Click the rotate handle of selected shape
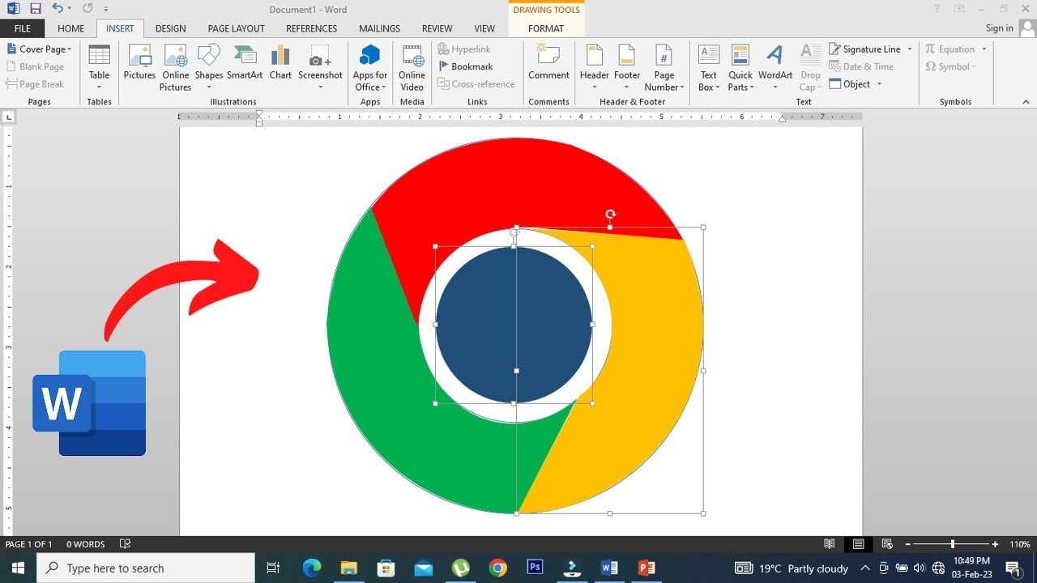Screen dimensions: 1037x583 [x=610, y=215]
